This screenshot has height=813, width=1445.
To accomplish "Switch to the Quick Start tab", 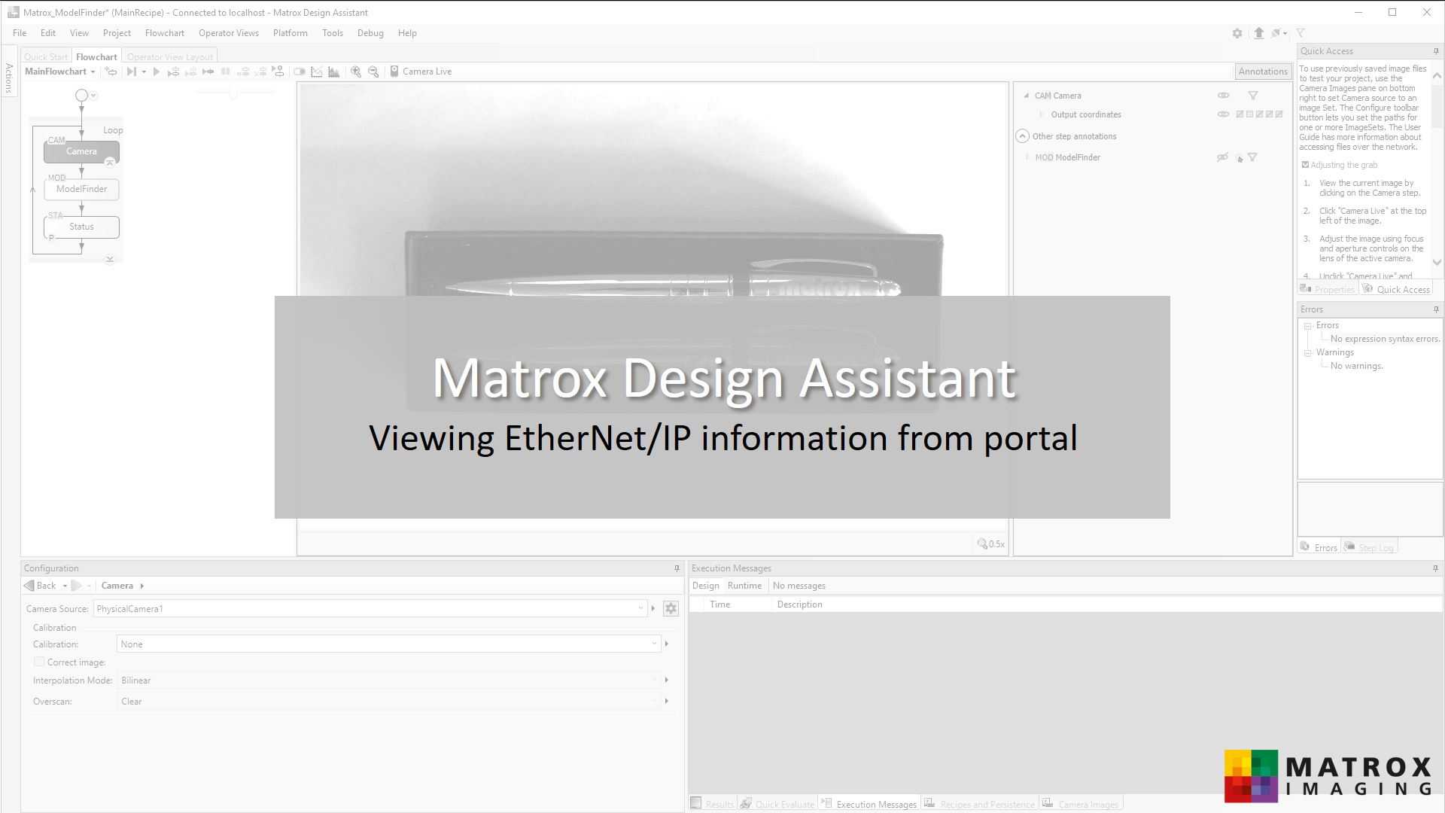I will point(46,56).
